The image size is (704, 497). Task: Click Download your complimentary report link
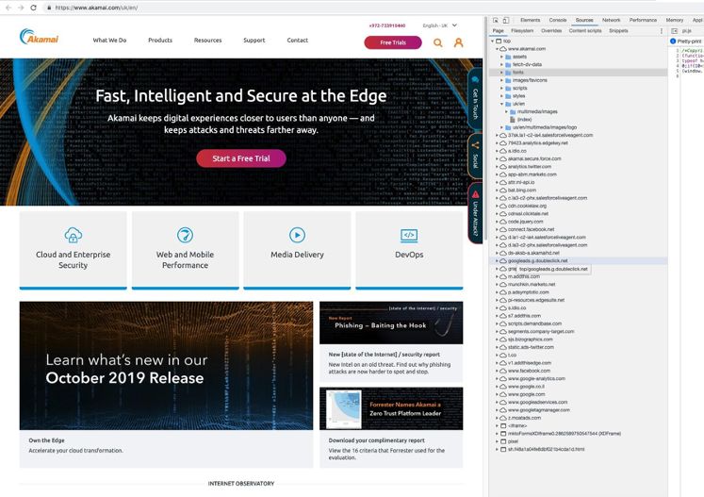(x=376, y=440)
